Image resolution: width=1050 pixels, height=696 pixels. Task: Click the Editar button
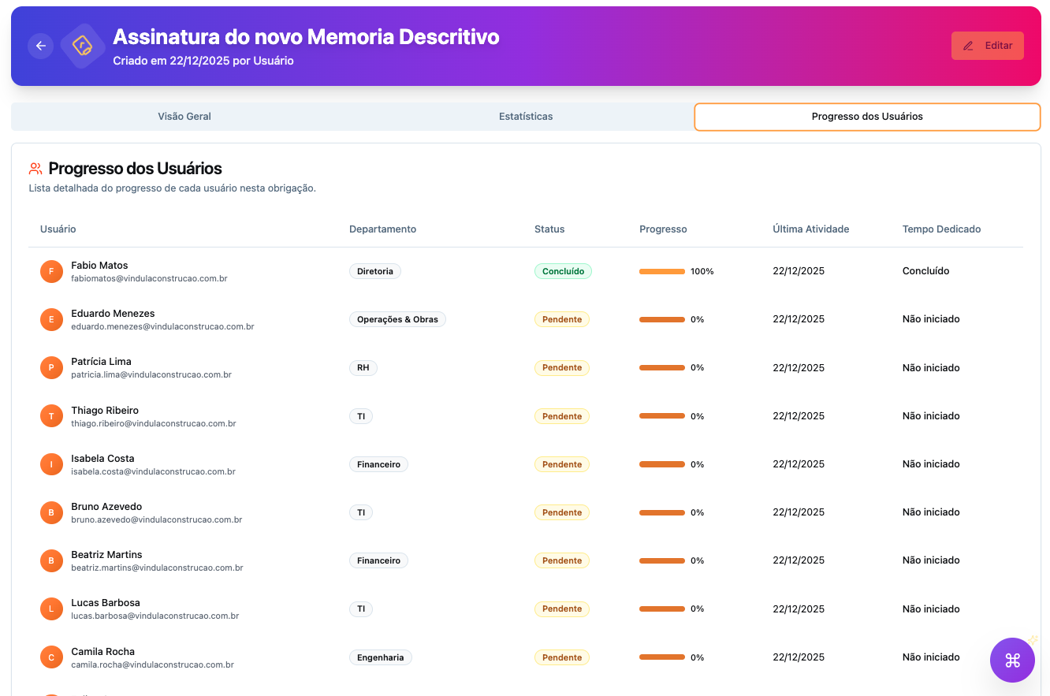pyautogui.click(x=988, y=45)
